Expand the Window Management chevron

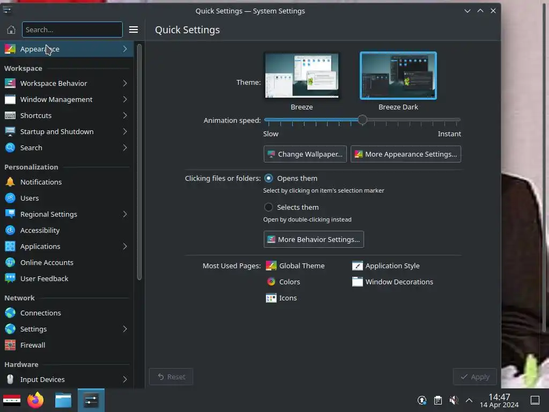(125, 99)
